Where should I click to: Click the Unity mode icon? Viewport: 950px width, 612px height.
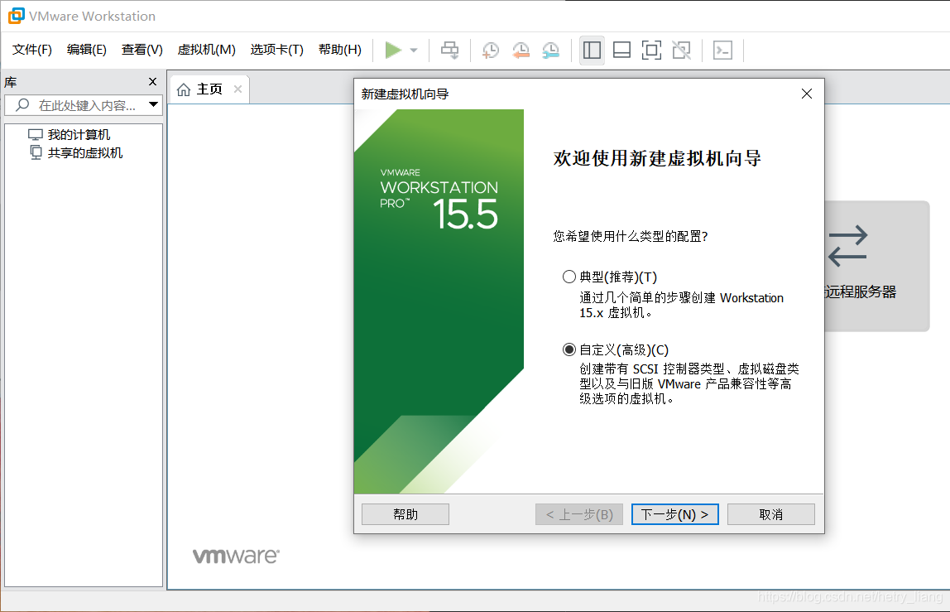[x=682, y=50]
